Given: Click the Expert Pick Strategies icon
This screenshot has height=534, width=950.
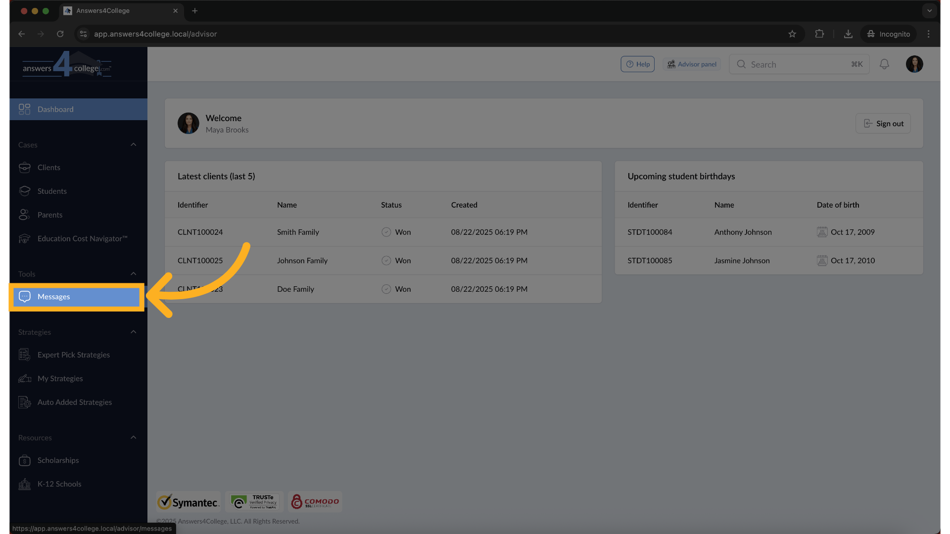Looking at the screenshot, I should [24, 355].
